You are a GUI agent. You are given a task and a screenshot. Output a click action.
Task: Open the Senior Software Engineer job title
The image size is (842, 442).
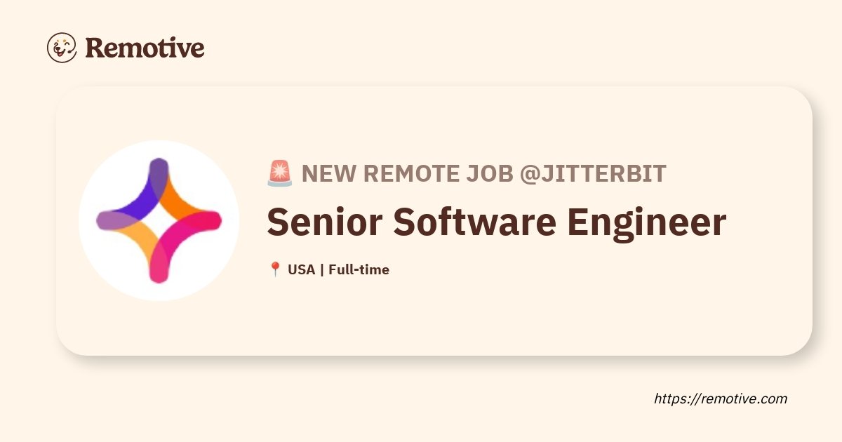pyautogui.click(x=497, y=222)
